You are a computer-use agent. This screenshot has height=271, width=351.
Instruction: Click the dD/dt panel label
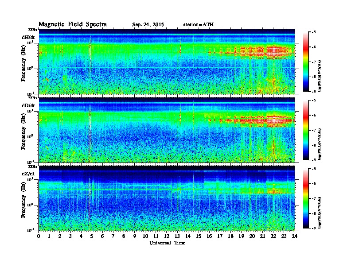pos(28,105)
